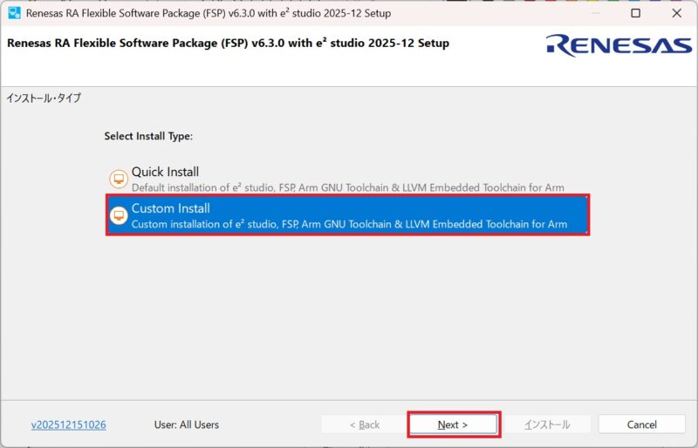Close the FSP setup window
Image resolution: width=698 pixels, height=448 pixels.
pos(676,13)
